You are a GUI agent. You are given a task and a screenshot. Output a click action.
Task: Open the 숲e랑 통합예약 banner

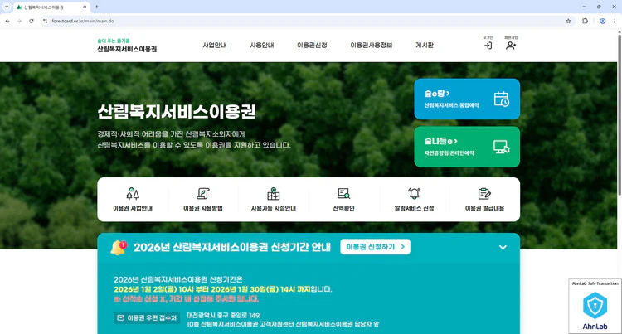coord(467,99)
